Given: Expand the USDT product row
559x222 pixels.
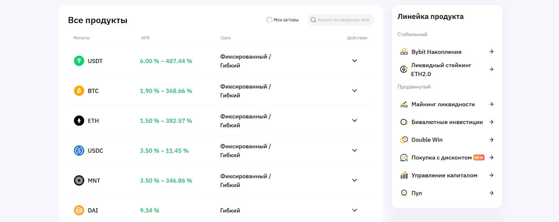Looking at the screenshot, I should [355, 61].
